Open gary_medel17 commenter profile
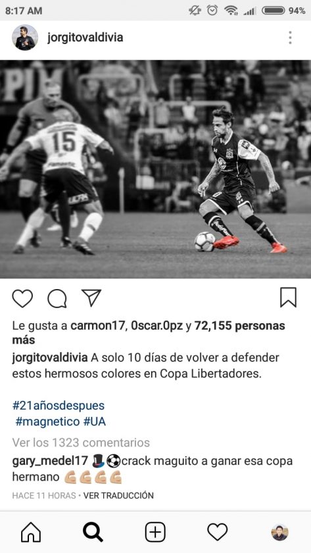Image resolution: width=311 pixels, height=553 pixels. point(50,461)
